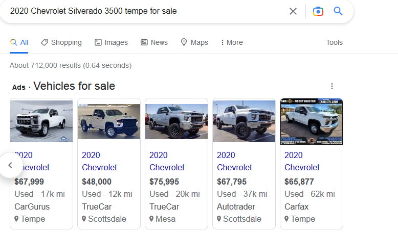The image size is (398, 233).
Task: Open the $65,877 Carfax Chevrolet link
Action: [302, 161]
